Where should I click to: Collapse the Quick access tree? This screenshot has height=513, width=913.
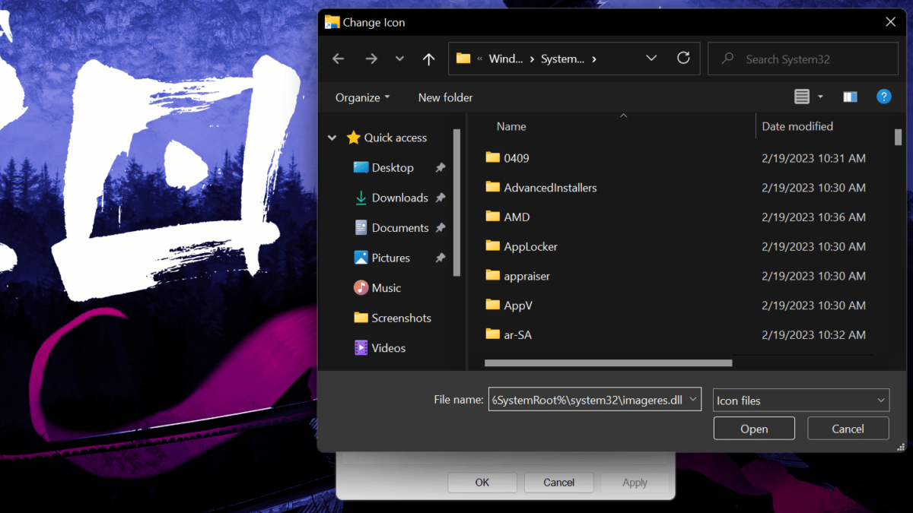(332, 138)
